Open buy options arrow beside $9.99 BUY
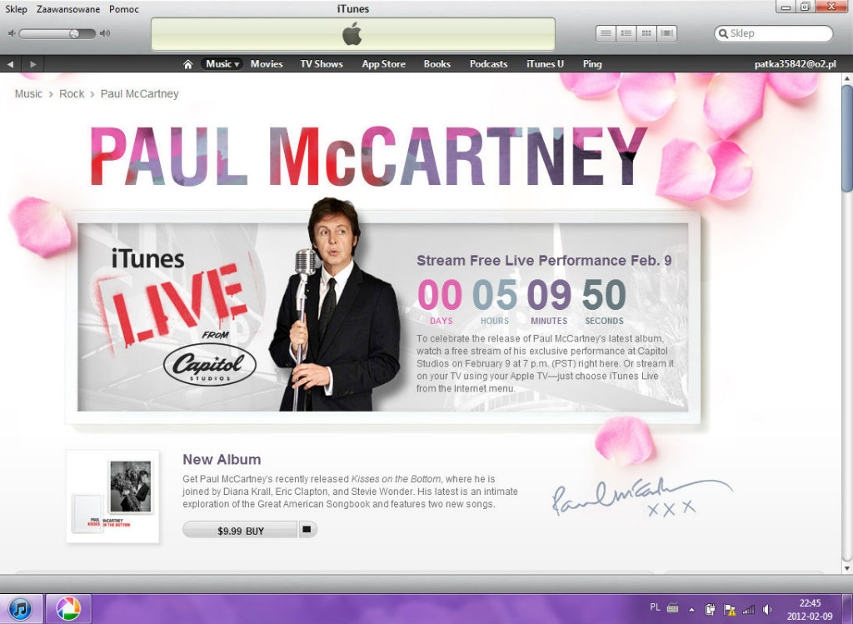 pos(307,529)
